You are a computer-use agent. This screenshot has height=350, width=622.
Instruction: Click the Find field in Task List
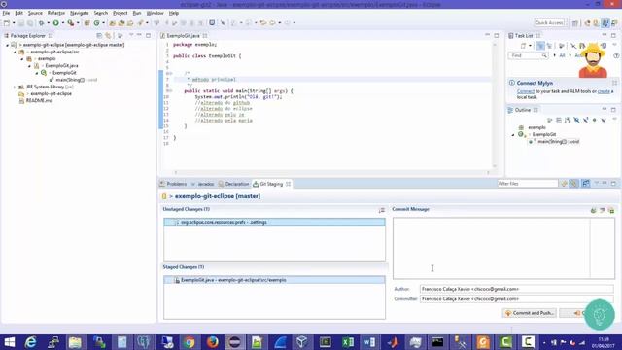tap(528, 56)
